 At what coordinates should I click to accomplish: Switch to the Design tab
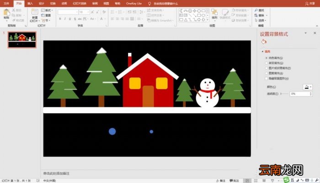42,4
